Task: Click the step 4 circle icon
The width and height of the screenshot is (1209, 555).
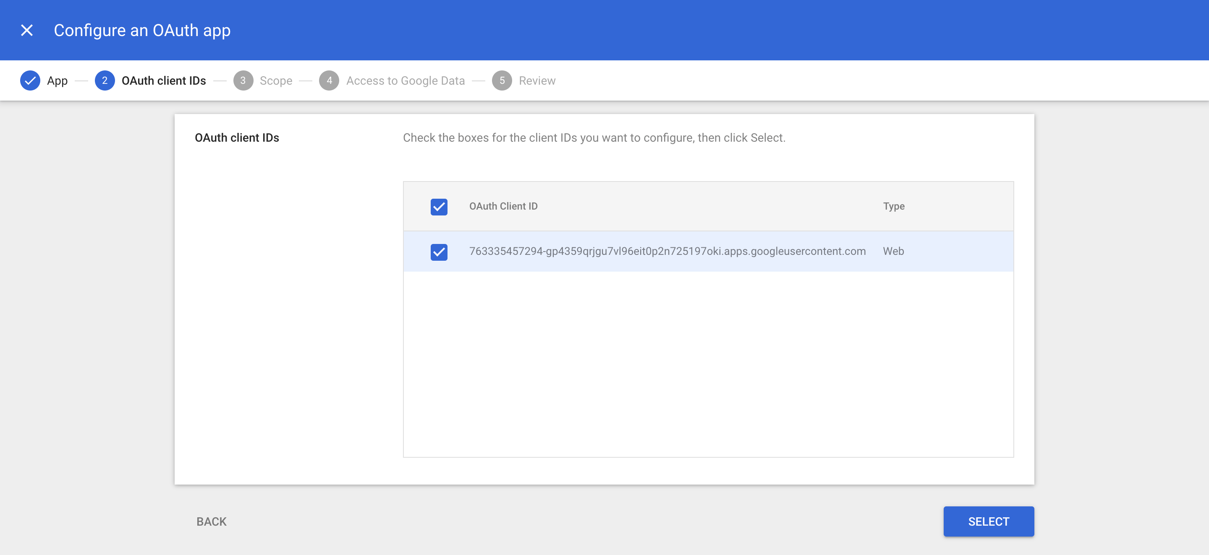Action: pyautogui.click(x=329, y=80)
